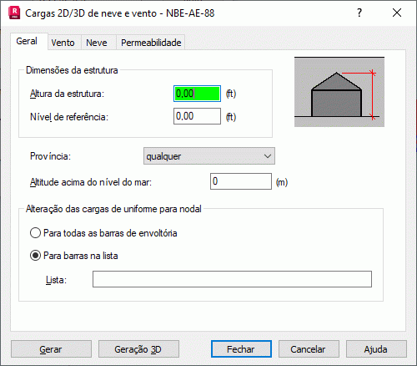Click the Altitude acima do nível do mar field
Image resolution: width=417 pixels, height=366 pixels.
241,181
